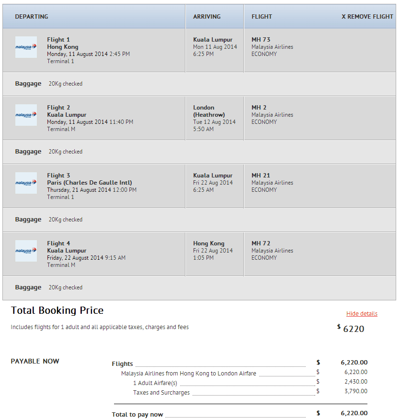Collapse the price breakdown via Hide details
Image resolution: width=400 pixels, height=419 pixels.
click(x=362, y=314)
